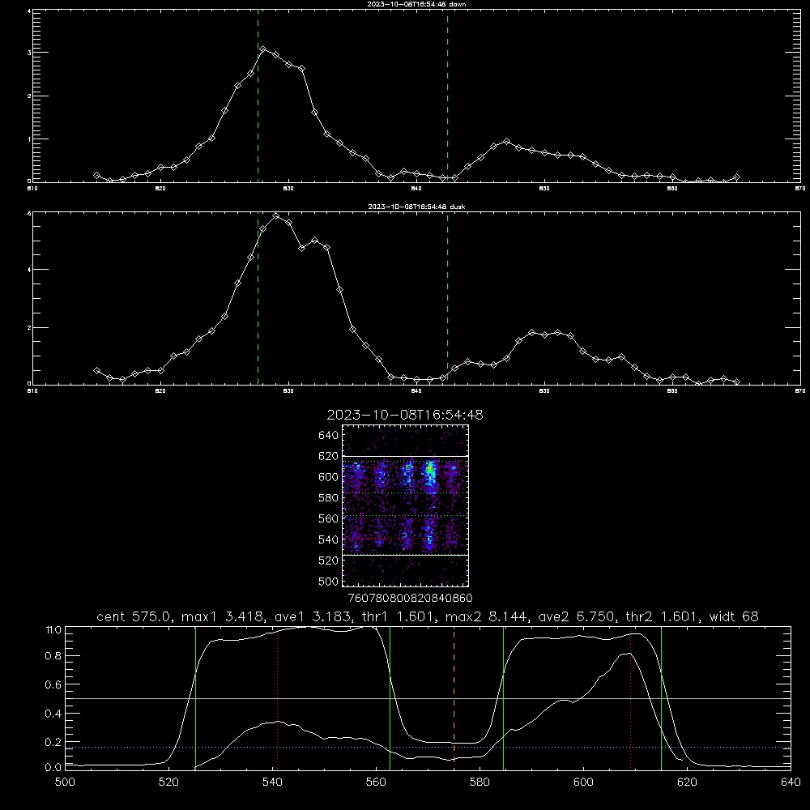Click the y-axis label 640 beside spectral image

[x=329, y=436]
